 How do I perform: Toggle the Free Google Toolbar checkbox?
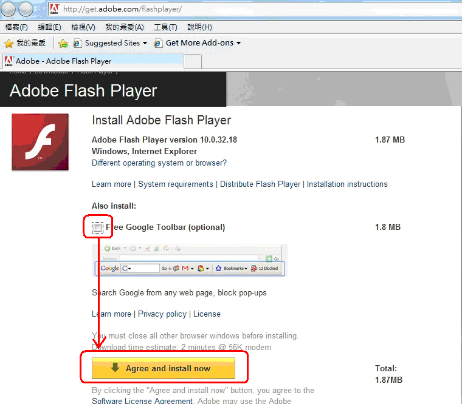[97, 227]
